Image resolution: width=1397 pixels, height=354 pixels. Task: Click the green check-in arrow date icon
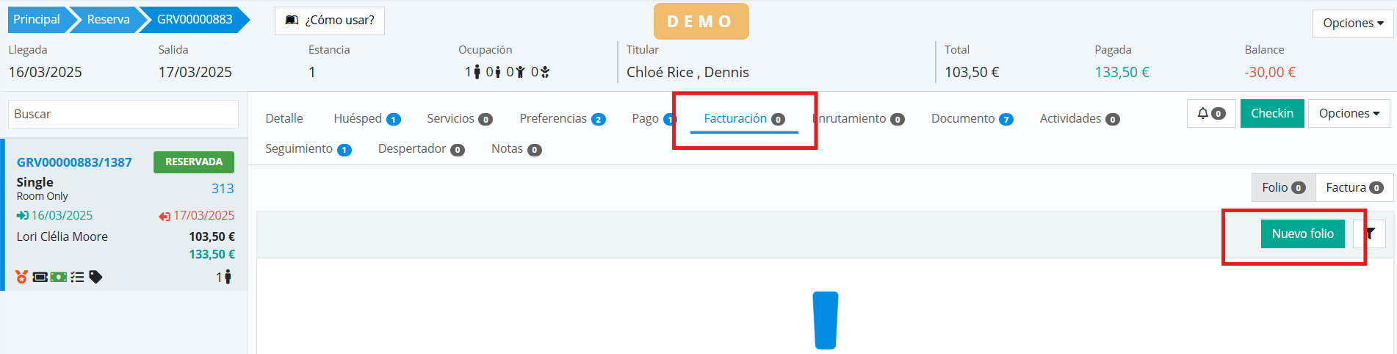point(23,216)
